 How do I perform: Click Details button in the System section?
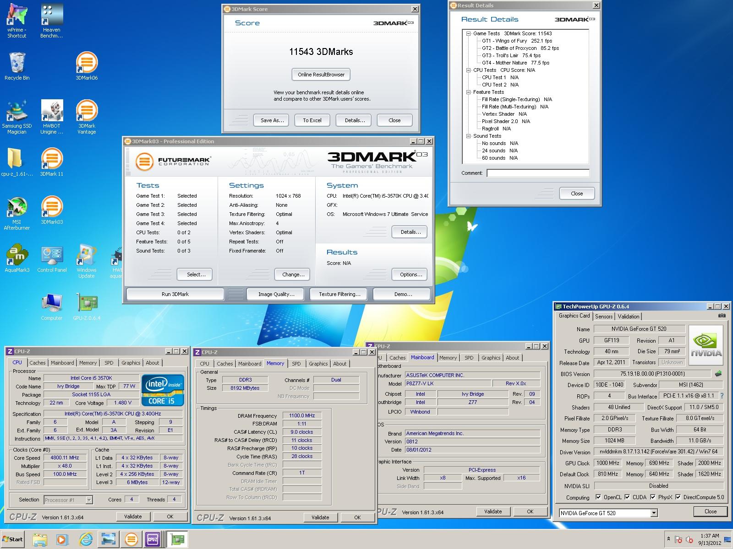pos(410,232)
